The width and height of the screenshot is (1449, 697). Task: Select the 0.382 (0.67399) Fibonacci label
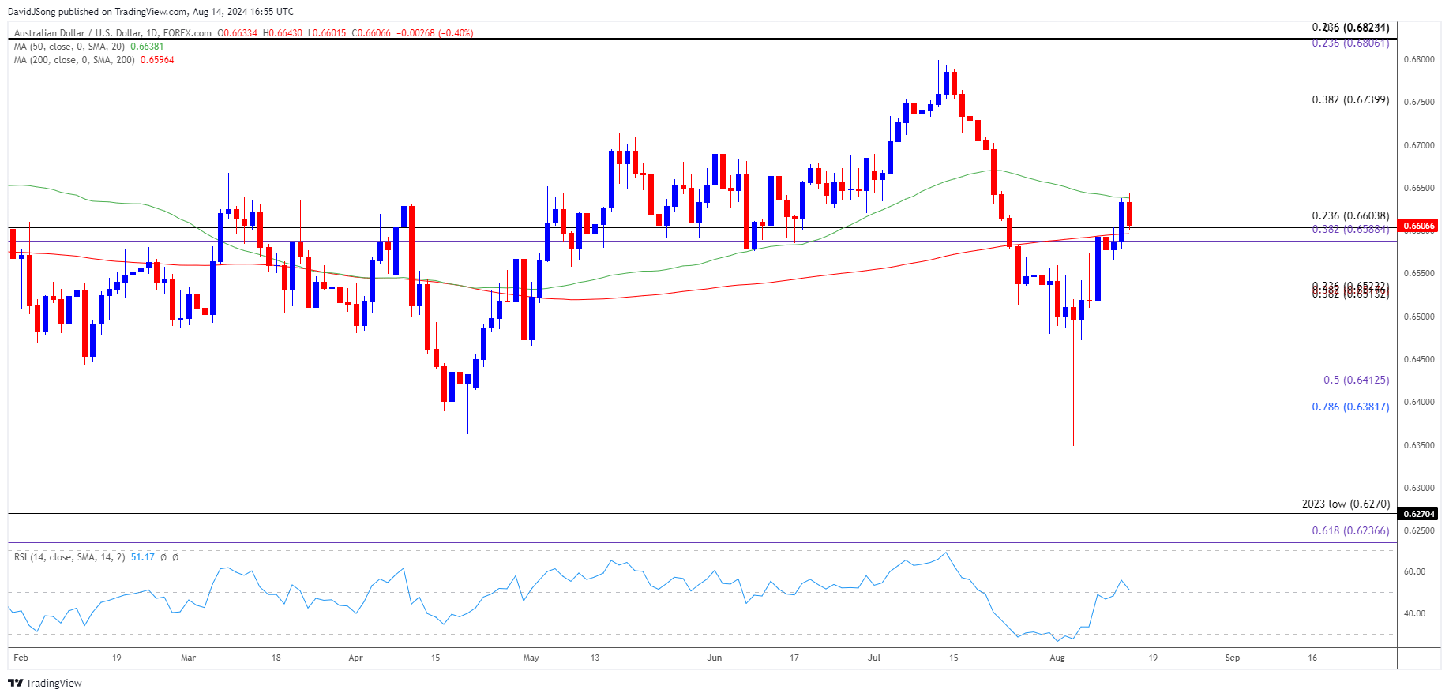pyautogui.click(x=1350, y=99)
